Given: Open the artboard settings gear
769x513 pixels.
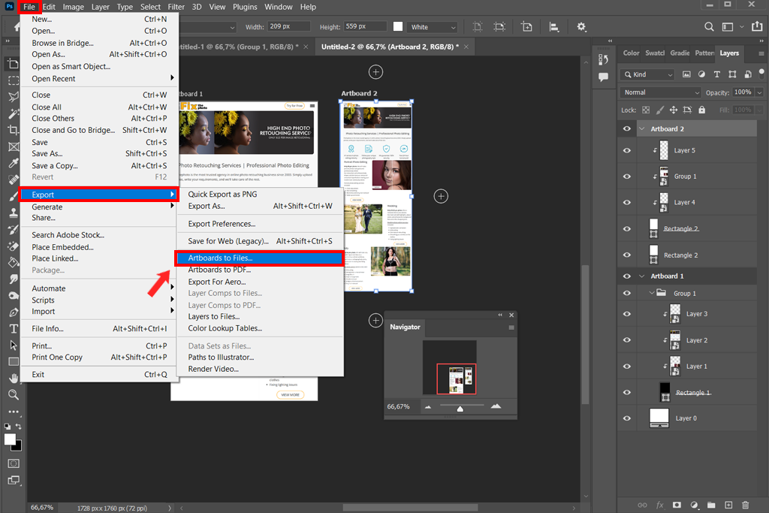Looking at the screenshot, I should coord(581,27).
